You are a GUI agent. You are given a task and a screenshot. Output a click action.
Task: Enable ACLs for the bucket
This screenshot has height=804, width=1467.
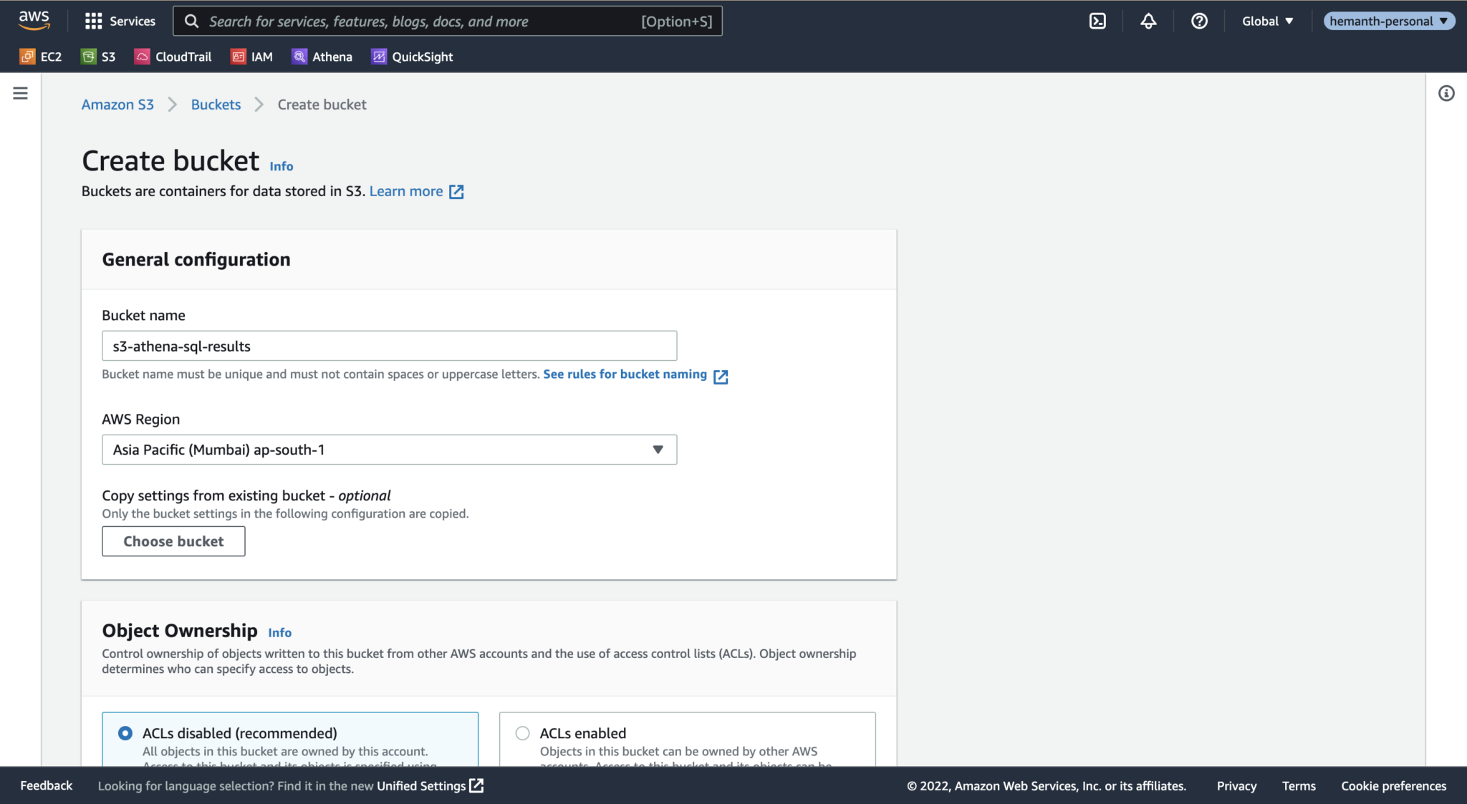[521, 733]
